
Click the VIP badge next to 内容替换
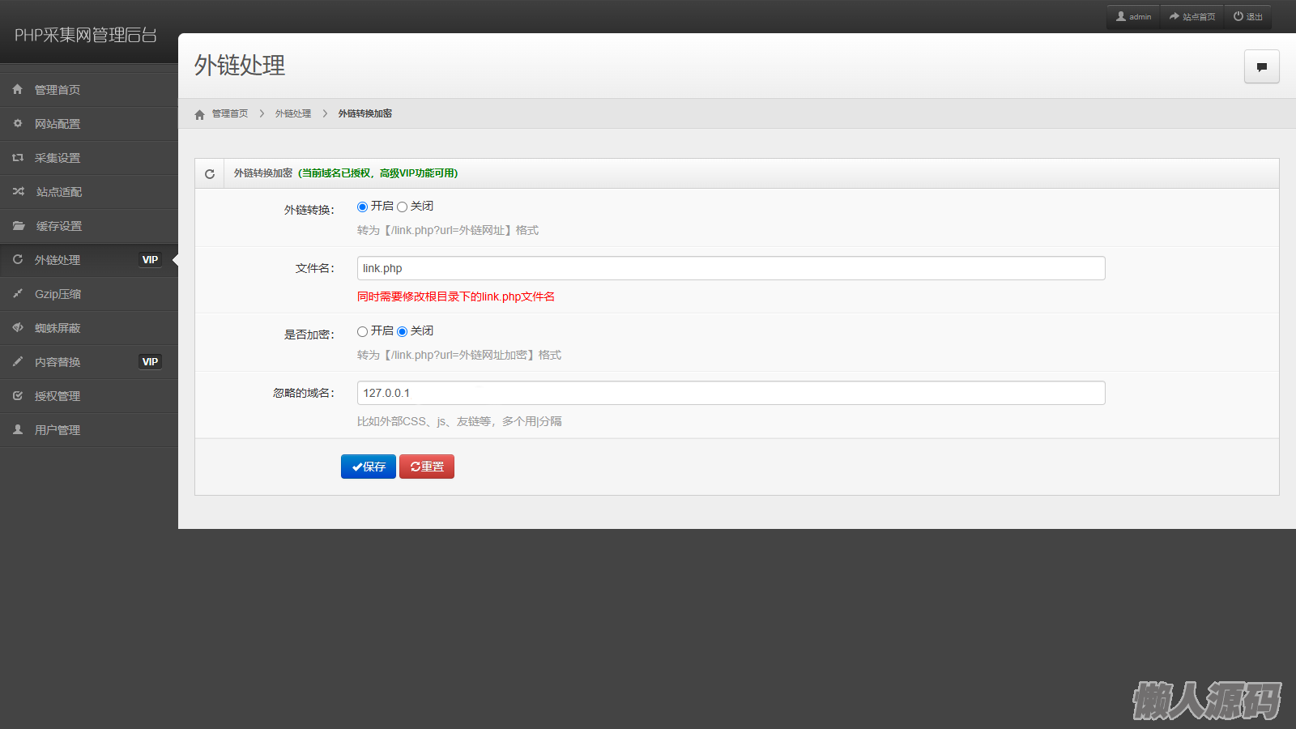pos(150,362)
